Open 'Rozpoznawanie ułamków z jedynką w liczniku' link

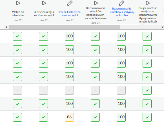(x=122, y=12)
